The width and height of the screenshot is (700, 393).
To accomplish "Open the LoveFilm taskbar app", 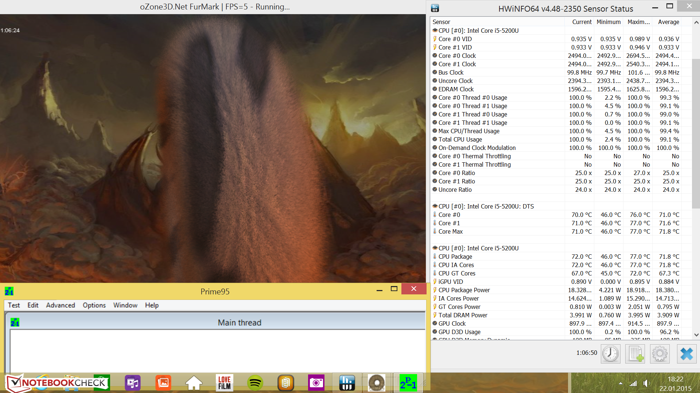I will point(224,383).
